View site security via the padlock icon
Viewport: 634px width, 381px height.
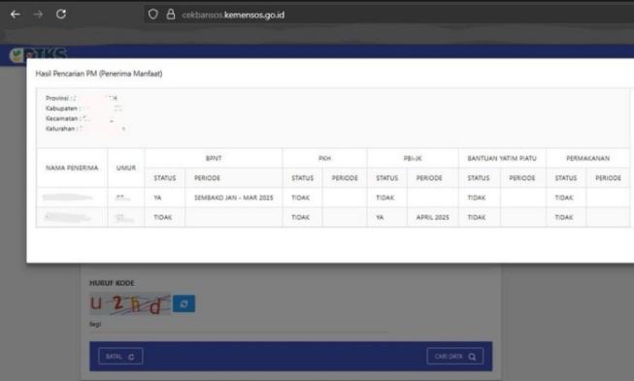click(171, 15)
